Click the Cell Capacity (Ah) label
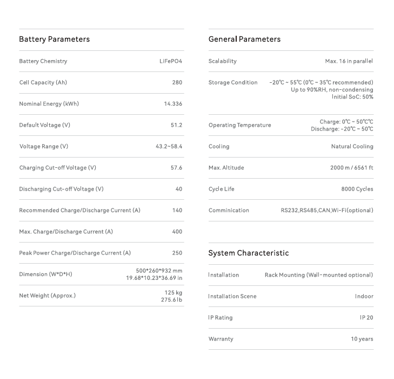Viewport: 394px width, 379px height. pyautogui.click(x=43, y=83)
